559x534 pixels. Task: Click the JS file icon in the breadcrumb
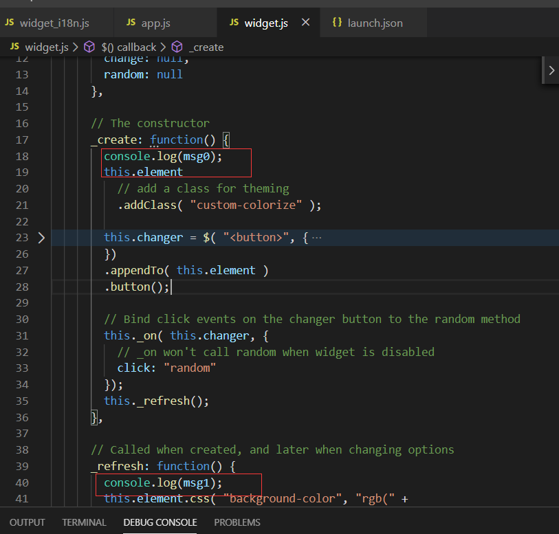(14, 47)
